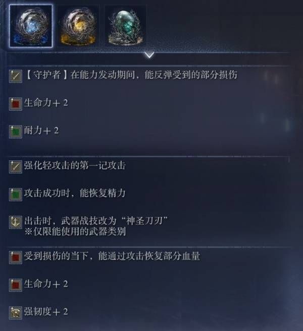Click the downward chevron below relics
This screenshot has height=331, width=303.
(149, 55)
